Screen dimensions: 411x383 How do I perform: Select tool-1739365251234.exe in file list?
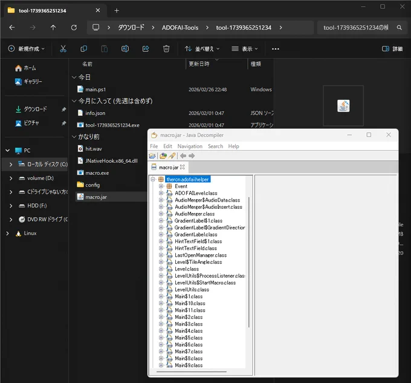112,125
